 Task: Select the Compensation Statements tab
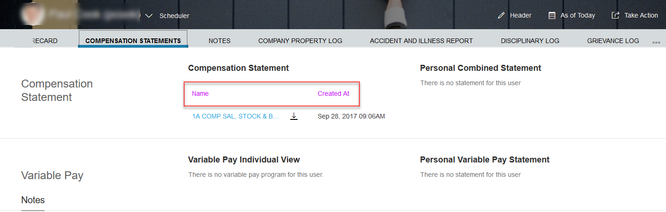coord(133,41)
